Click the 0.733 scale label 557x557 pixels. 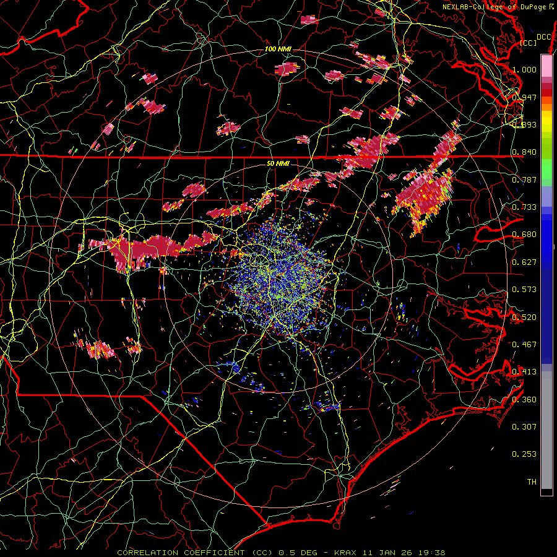tap(524, 207)
